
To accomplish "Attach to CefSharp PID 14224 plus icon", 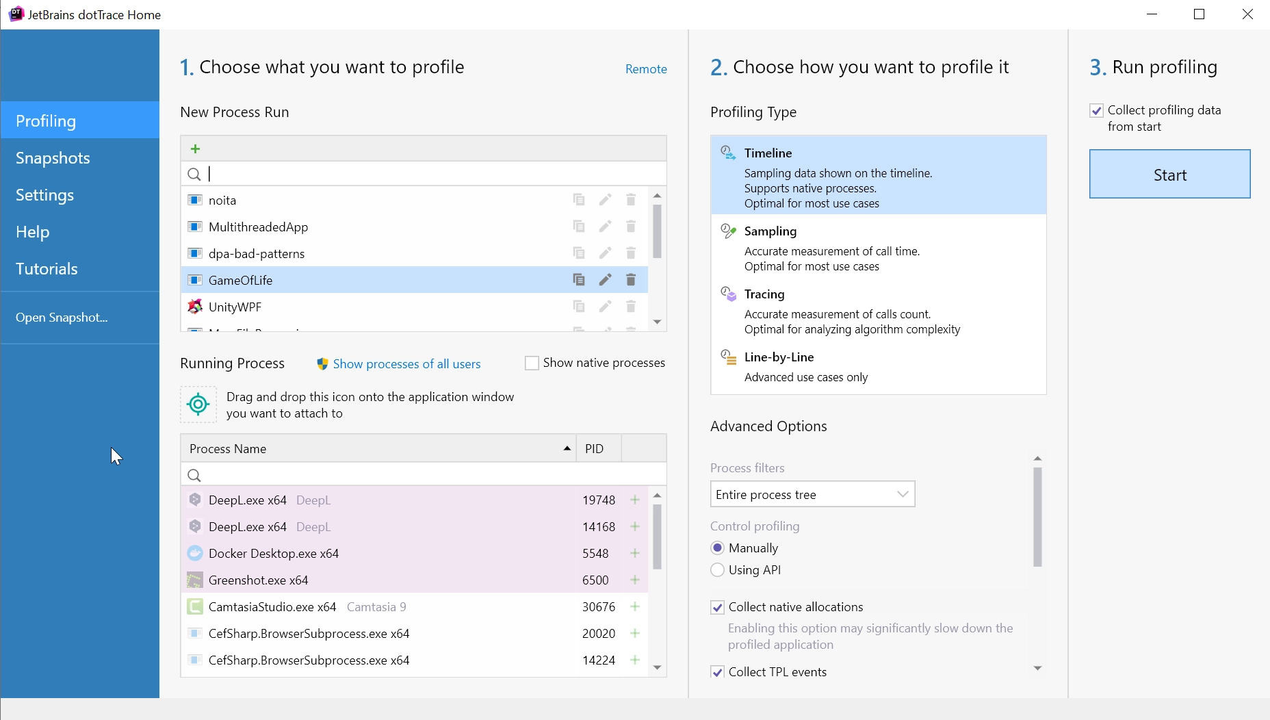I will pos(635,660).
